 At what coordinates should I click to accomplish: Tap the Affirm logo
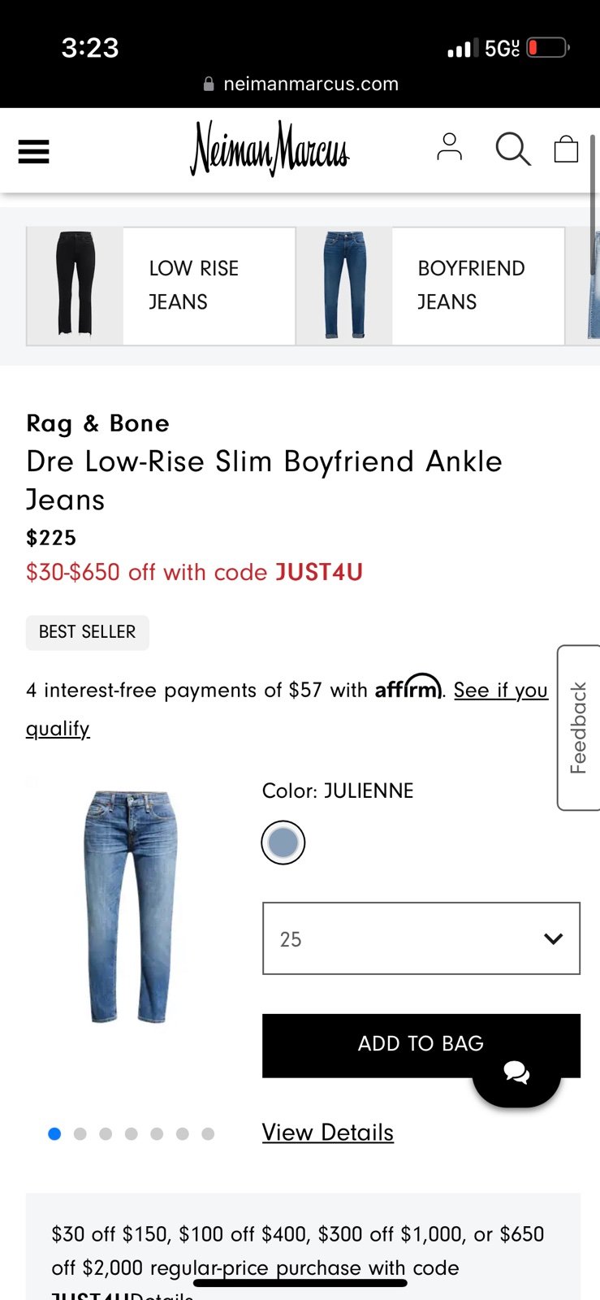click(x=408, y=687)
